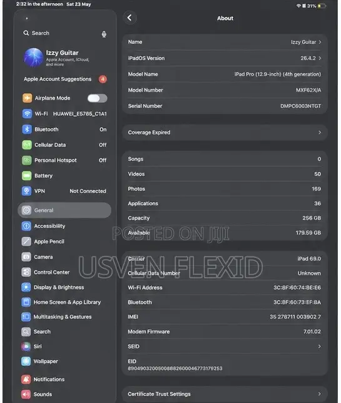Tap iPad Pro (12.9-inch) model name value
The image size is (341, 403).
click(x=278, y=74)
